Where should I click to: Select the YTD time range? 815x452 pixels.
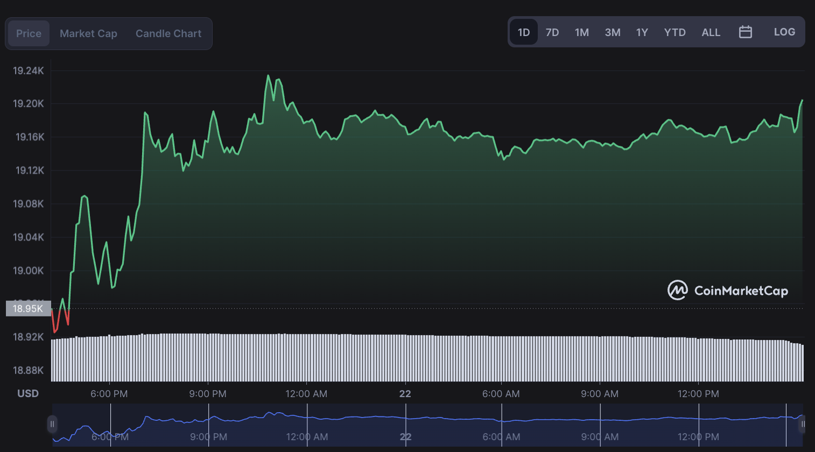675,32
